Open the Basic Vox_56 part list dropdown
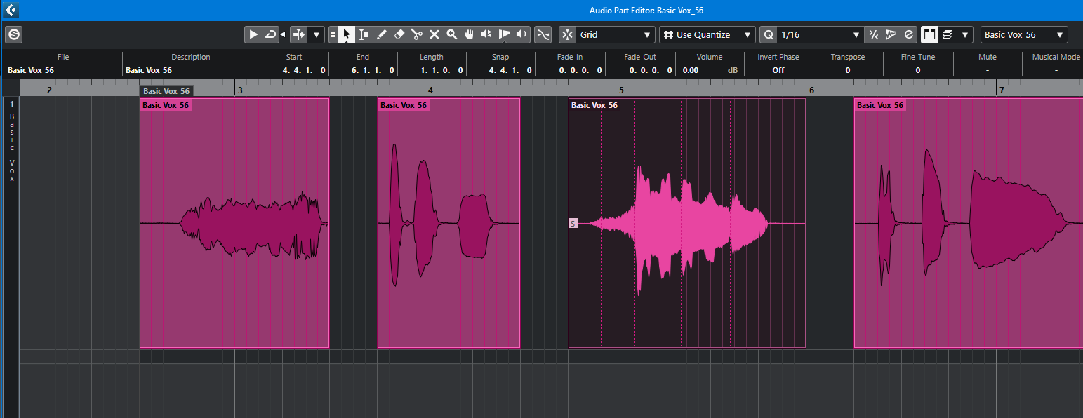The width and height of the screenshot is (1083, 418). tap(1024, 34)
